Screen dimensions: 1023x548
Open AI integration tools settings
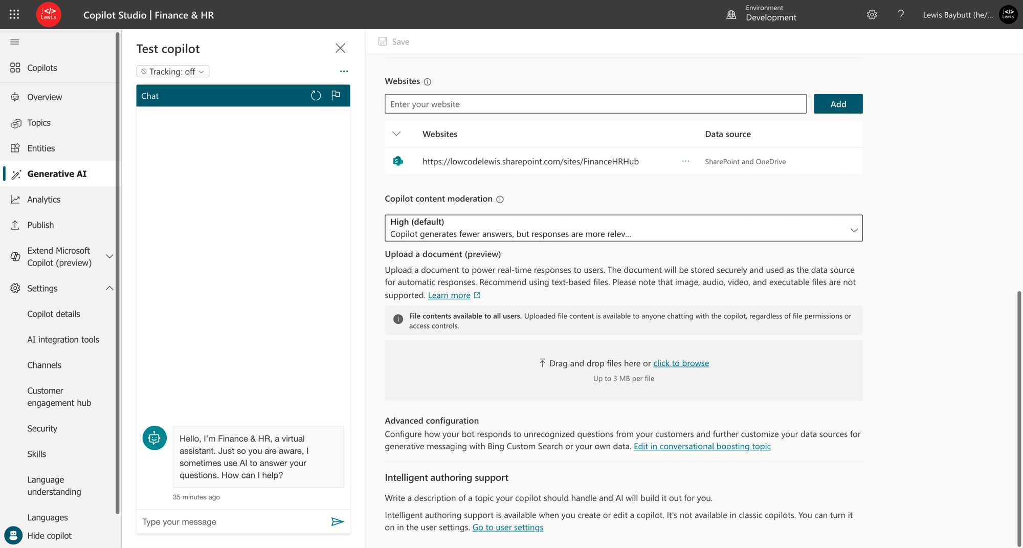coord(63,339)
